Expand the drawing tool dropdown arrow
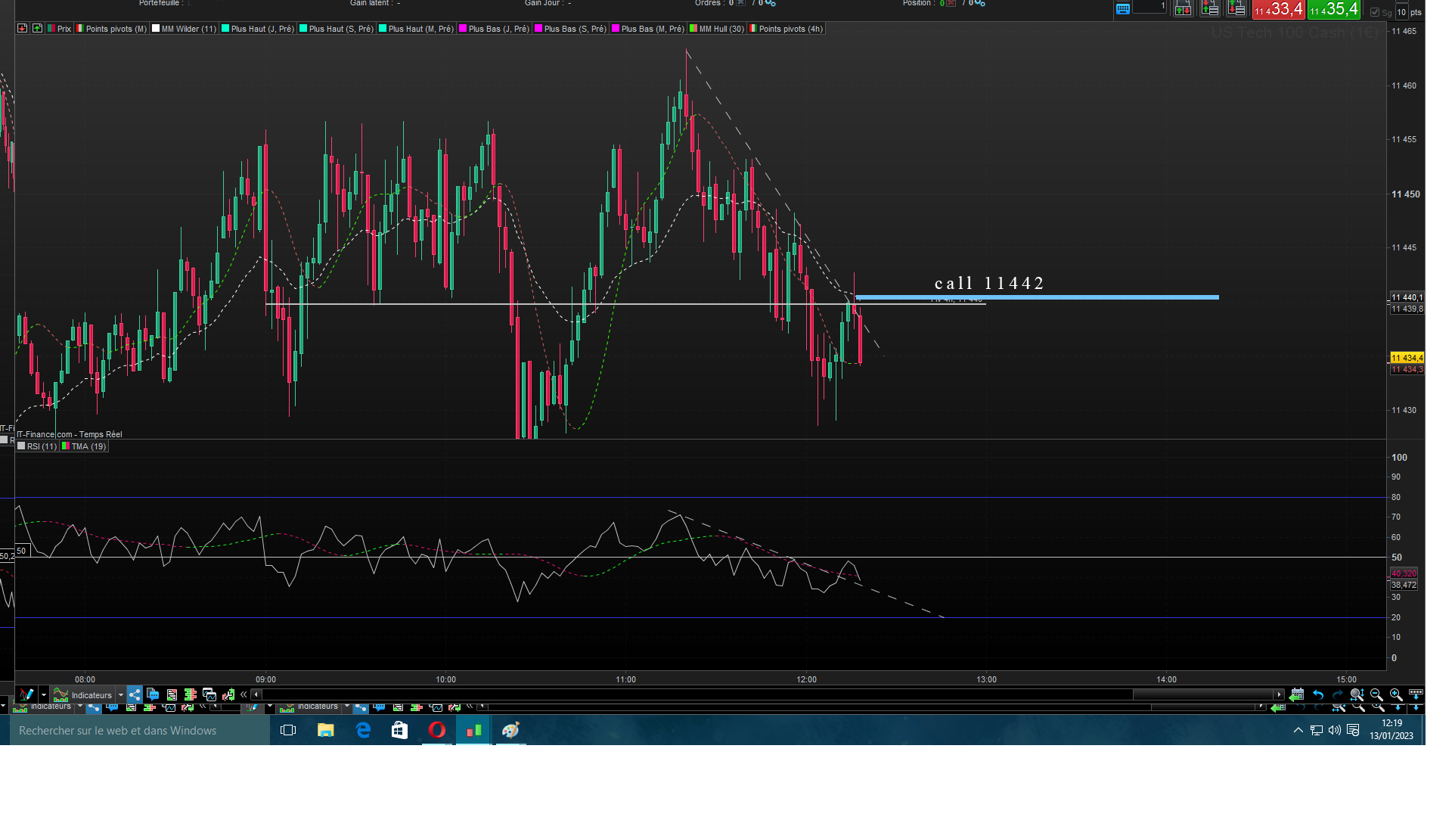The height and width of the screenshot is (817, 1452). (44, 695)
